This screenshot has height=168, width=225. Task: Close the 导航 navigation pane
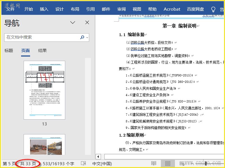(87, 22)
